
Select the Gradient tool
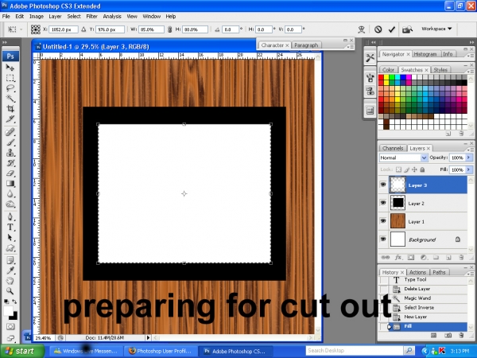pyautogui.click(x=10, y=184)
